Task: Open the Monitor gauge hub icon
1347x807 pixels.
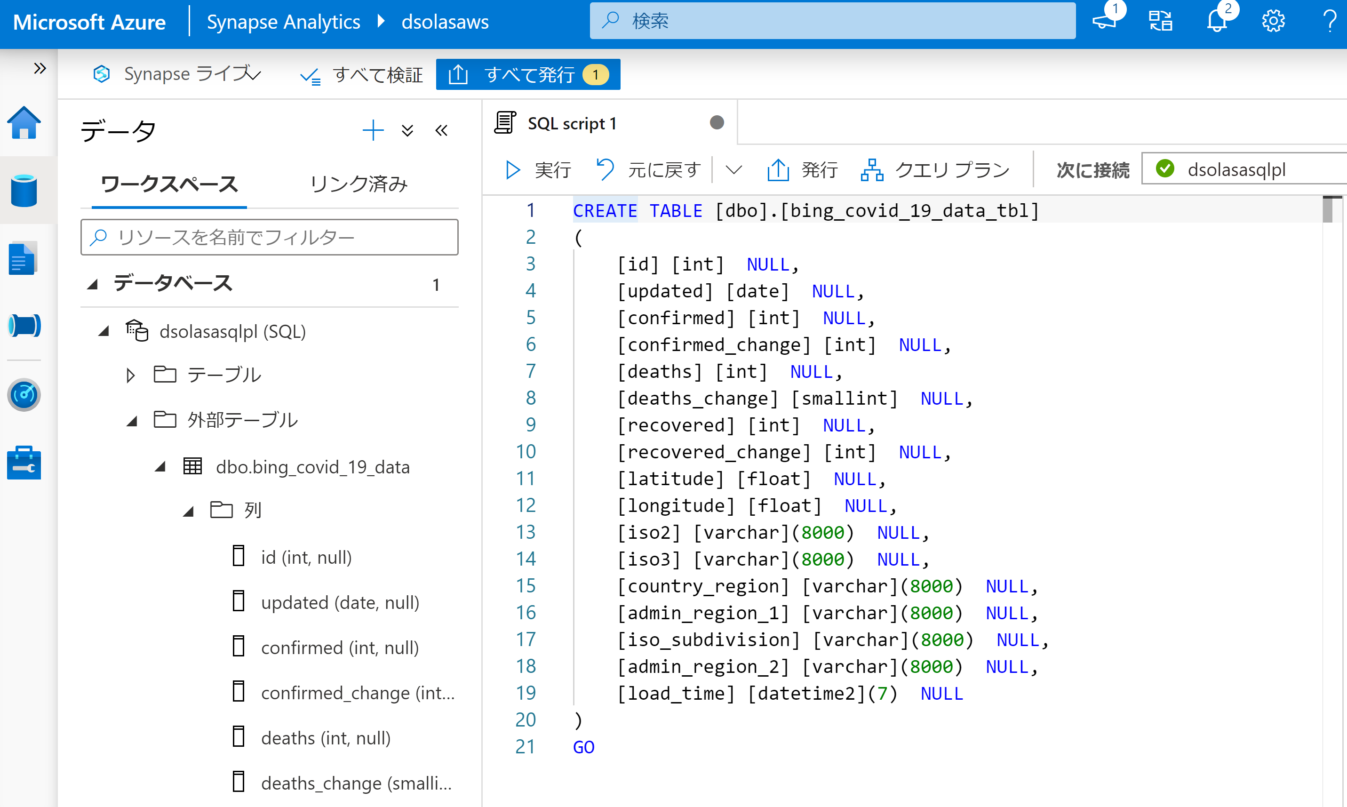Action: point(24,394)
